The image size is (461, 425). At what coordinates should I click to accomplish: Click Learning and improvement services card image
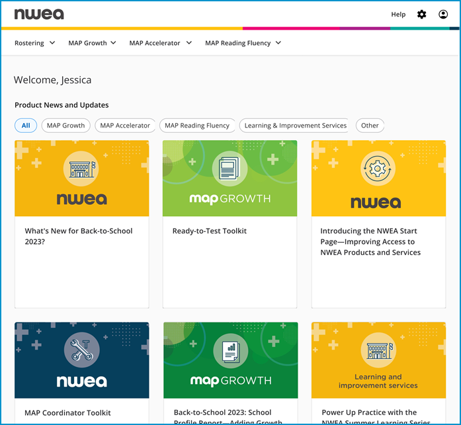click(379, 360)
